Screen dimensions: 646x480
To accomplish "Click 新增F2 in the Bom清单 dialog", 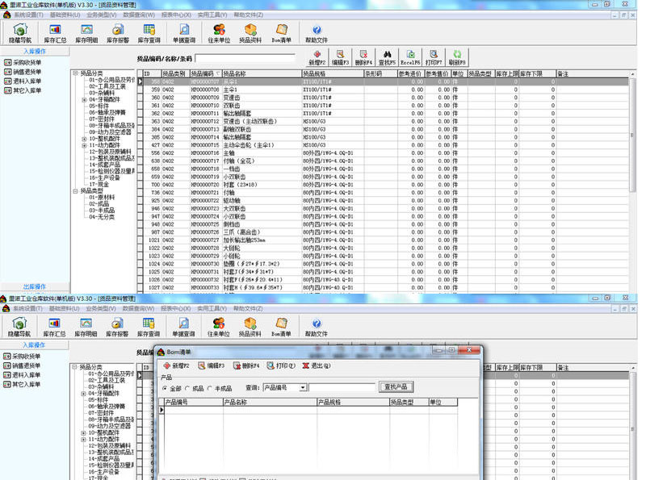I will coord(176,365).
